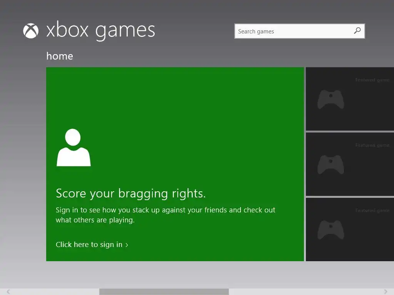The height and width of the screenshot is (295, 394).
Task: Open the first Featured game tile
Action: point(350,99)
